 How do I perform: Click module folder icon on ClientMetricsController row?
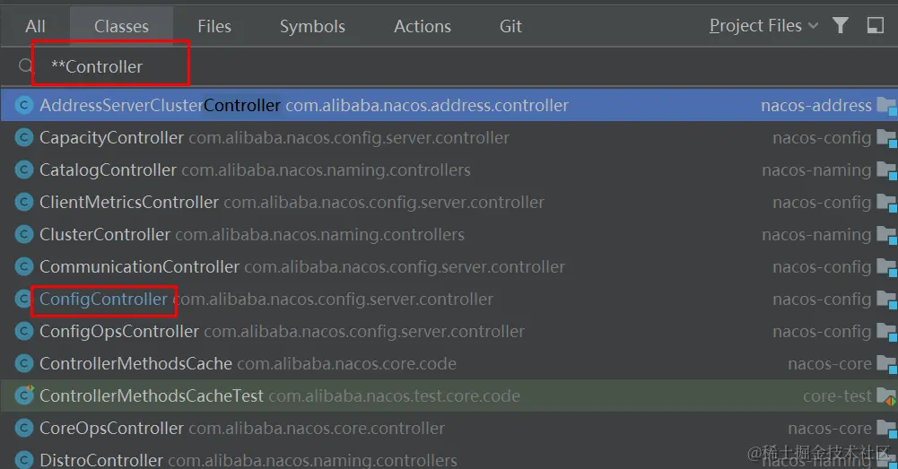click(886, 203)
